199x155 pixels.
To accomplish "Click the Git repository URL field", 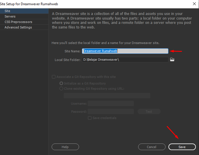I will click(107, 96).
